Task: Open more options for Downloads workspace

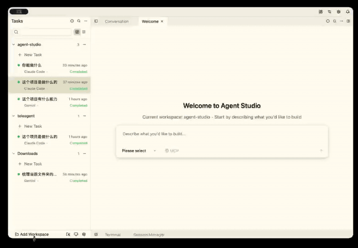Action: tap(84, 153)
